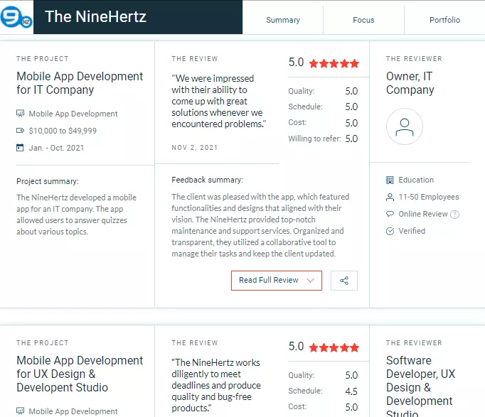Click the 'Willing to refer: 5.0' score

[x=323, y=139]
